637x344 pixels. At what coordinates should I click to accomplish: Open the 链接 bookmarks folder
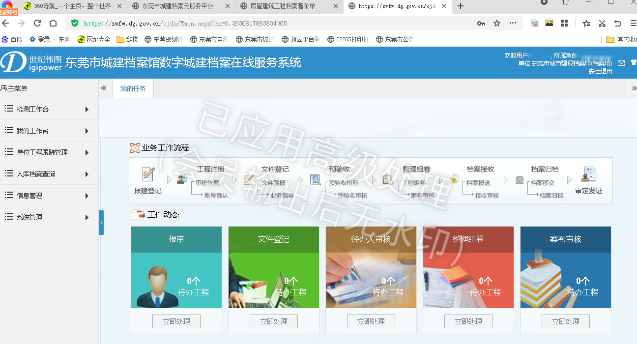coord(127,39)
